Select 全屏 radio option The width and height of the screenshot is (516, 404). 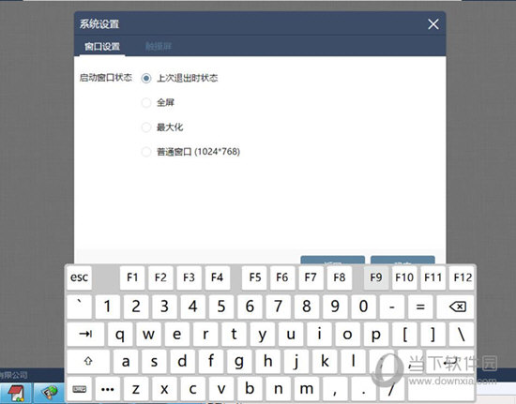(x=146, y=102)
